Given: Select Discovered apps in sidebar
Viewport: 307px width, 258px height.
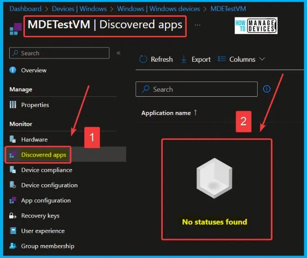Looking at the screenshot, I should 44,155.
